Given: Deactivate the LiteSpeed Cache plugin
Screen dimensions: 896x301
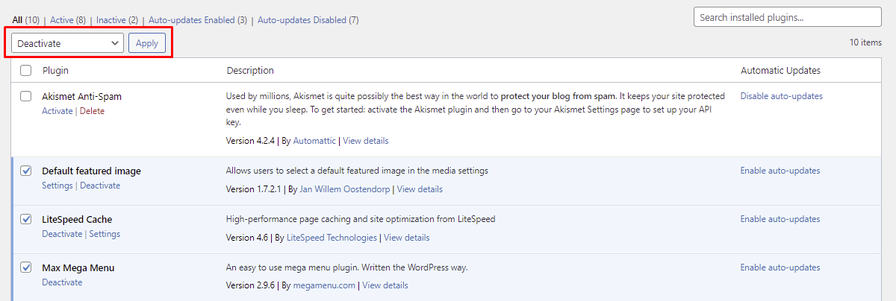Looking at the screenshot, I should 62,234.
